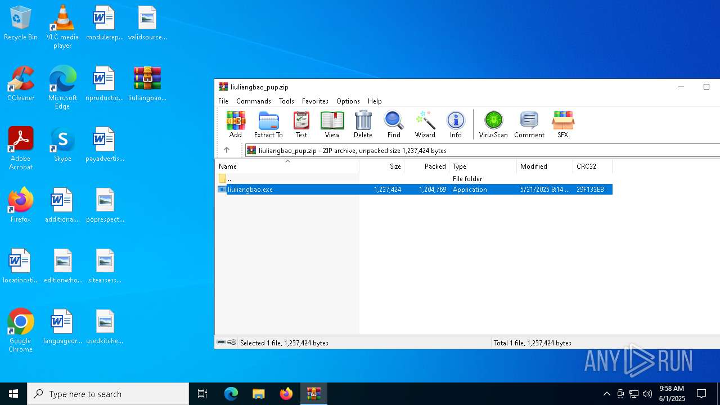Sort by the CRC32 column header
The image size is (720, 405).
pyautogui.click(x=593, y=166)
